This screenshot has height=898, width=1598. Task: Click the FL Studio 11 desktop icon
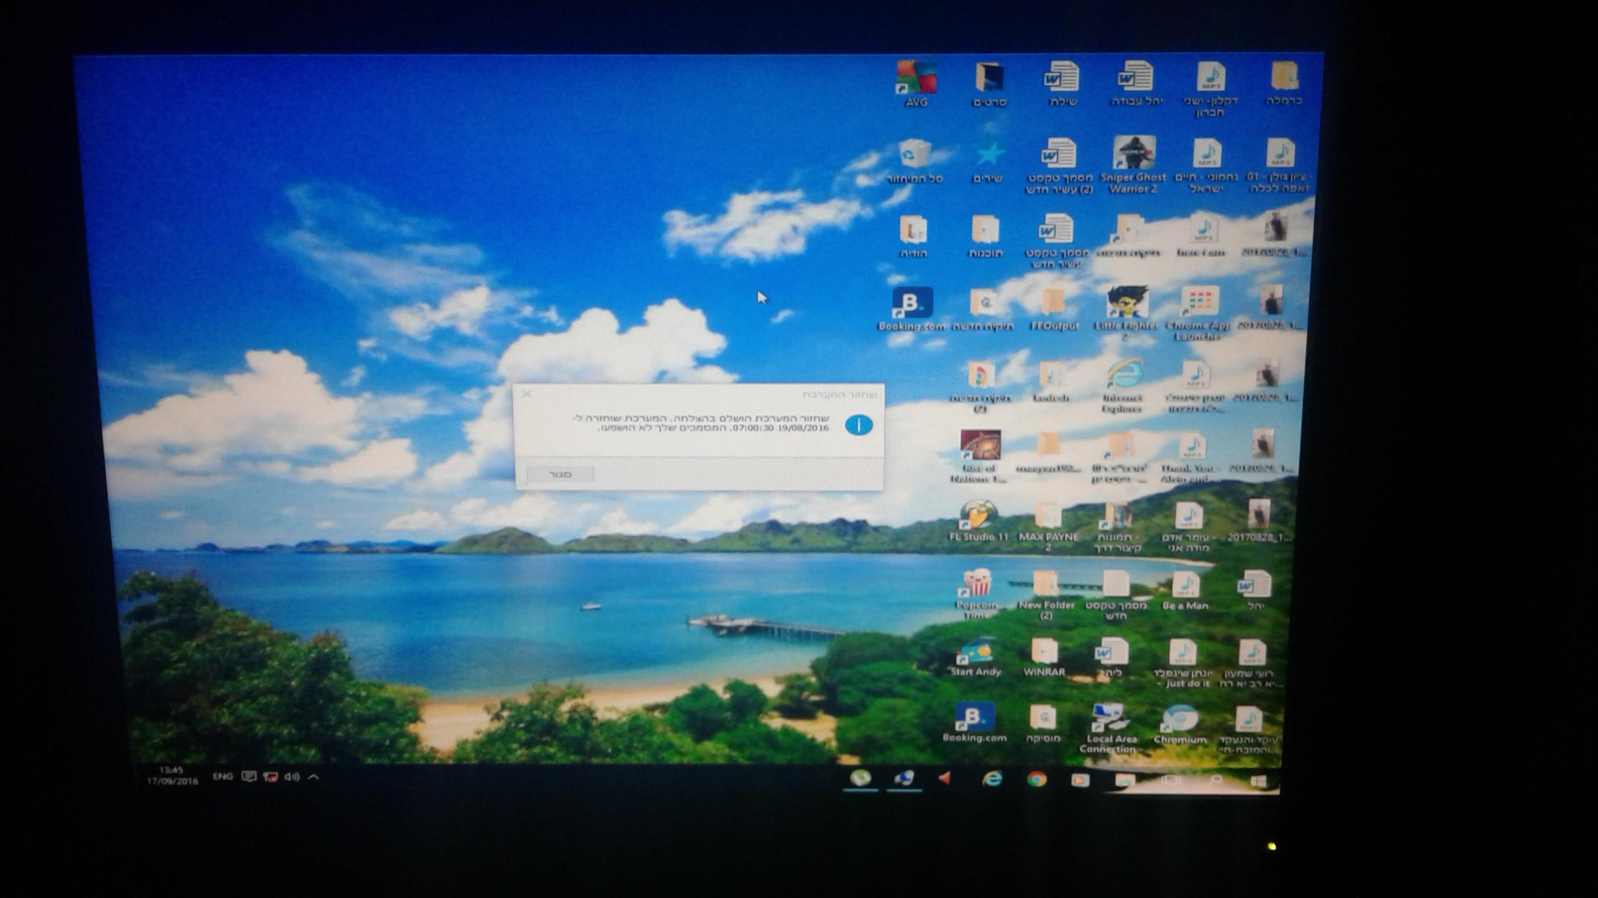978,521
